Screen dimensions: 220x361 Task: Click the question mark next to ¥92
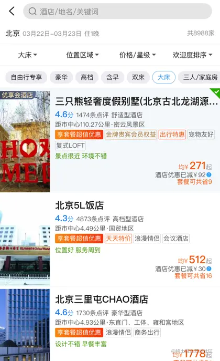[209, 175]
